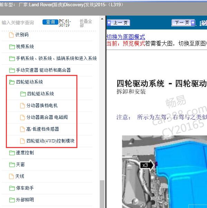This screenshot has height=208, width=207.
Task: Expand the 视频系统 folder
Action: [x=25, y=46]
